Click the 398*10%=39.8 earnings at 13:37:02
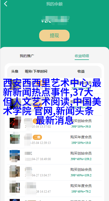109x201 pixels. [x=81, y=127]
